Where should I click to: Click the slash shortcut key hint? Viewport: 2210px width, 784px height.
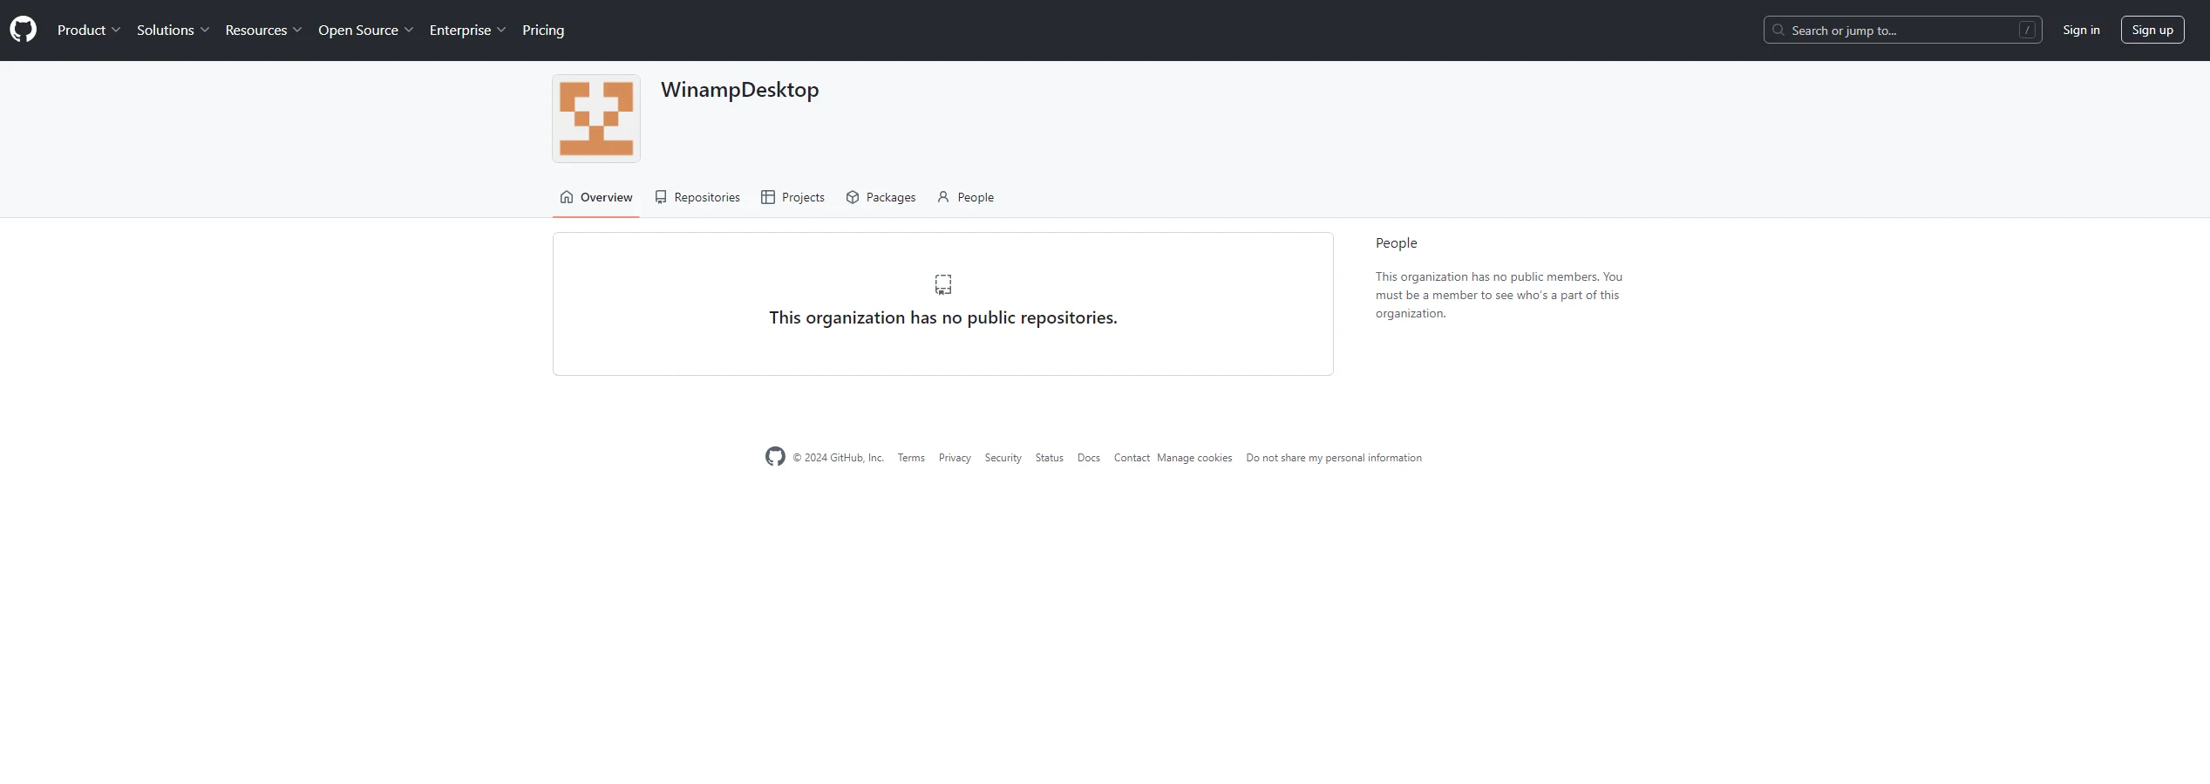click(x=2027, y=30)
